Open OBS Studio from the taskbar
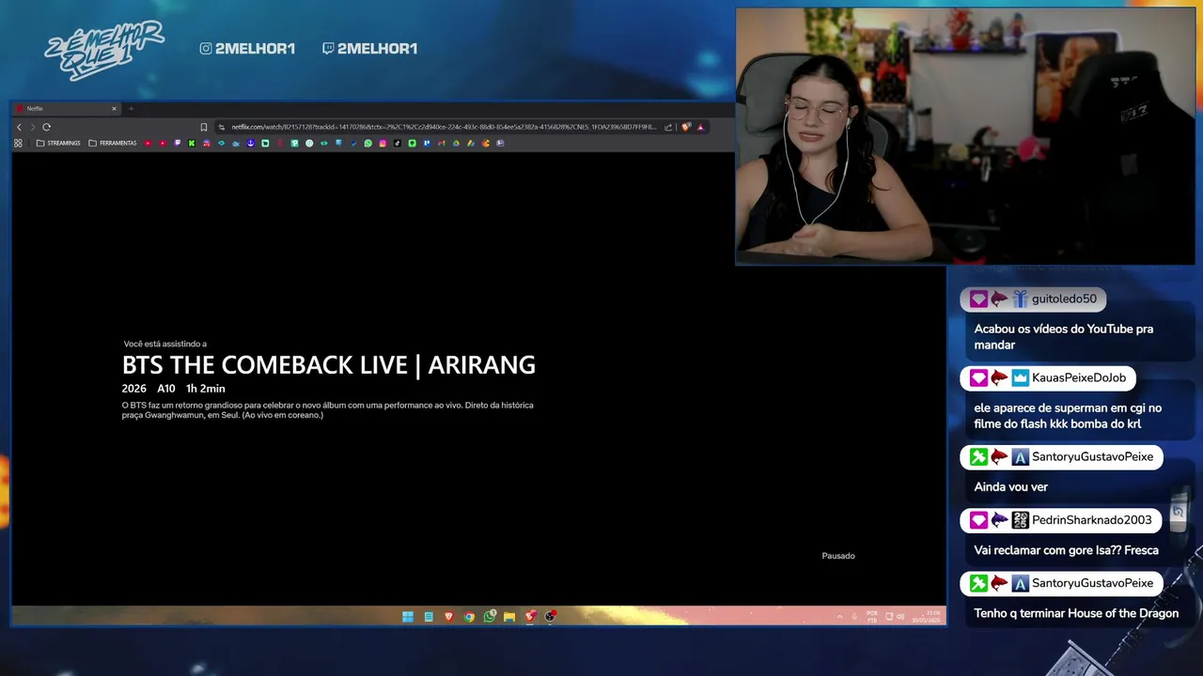 (550, 617)
